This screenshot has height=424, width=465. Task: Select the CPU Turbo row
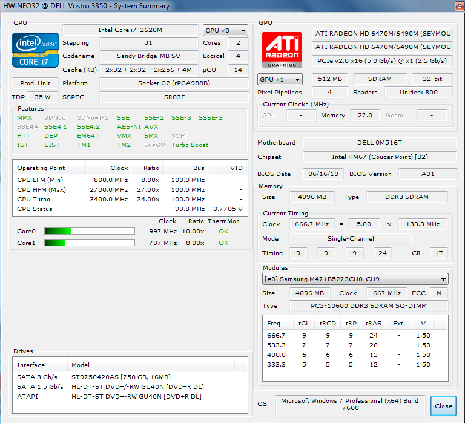pyautogui.click(x=130, y=200)
